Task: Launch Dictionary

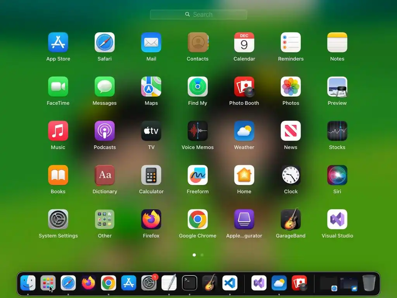Action: click(105, 175)
